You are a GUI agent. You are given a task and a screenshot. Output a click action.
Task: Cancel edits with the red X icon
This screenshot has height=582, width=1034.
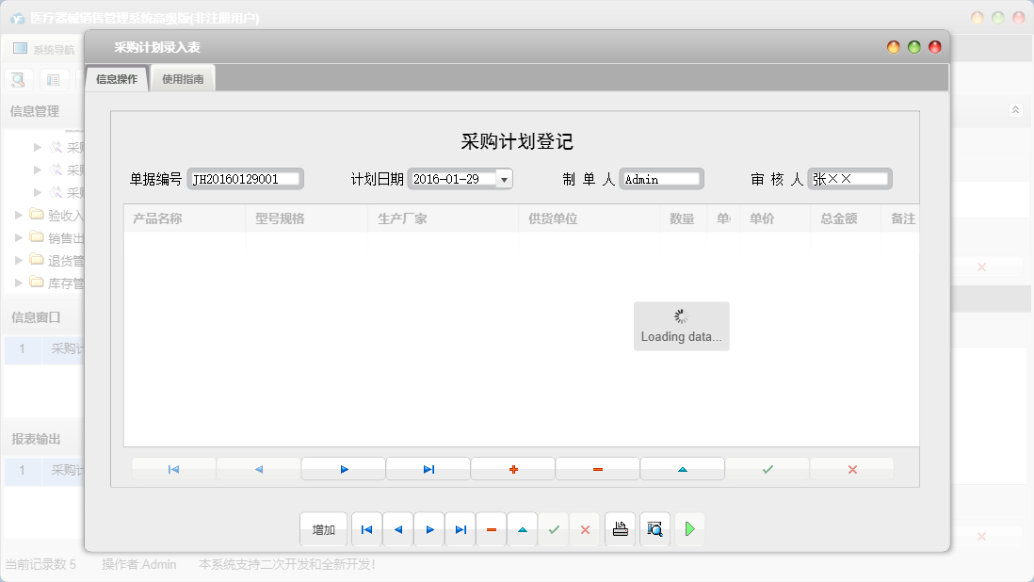tap(851, 468)
